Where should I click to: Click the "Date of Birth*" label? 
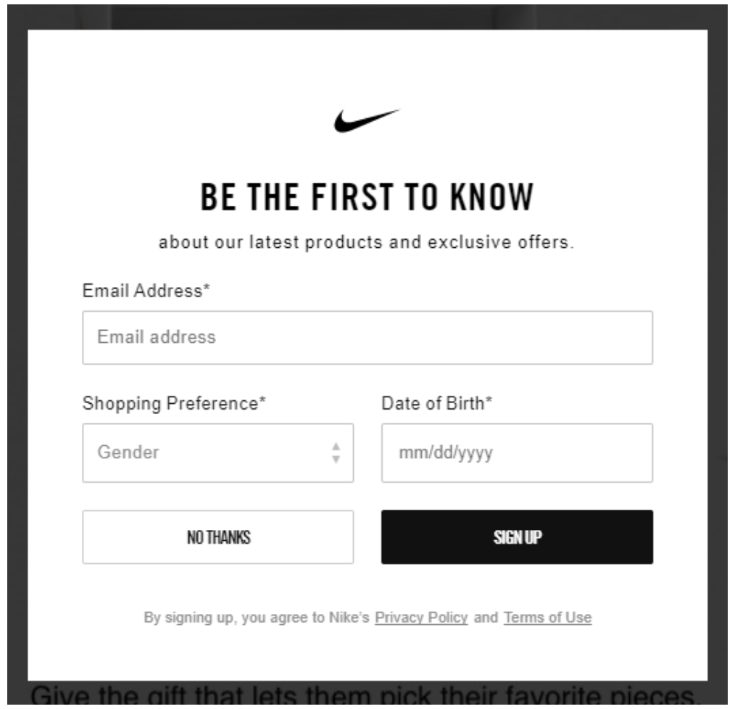(437, 403)
